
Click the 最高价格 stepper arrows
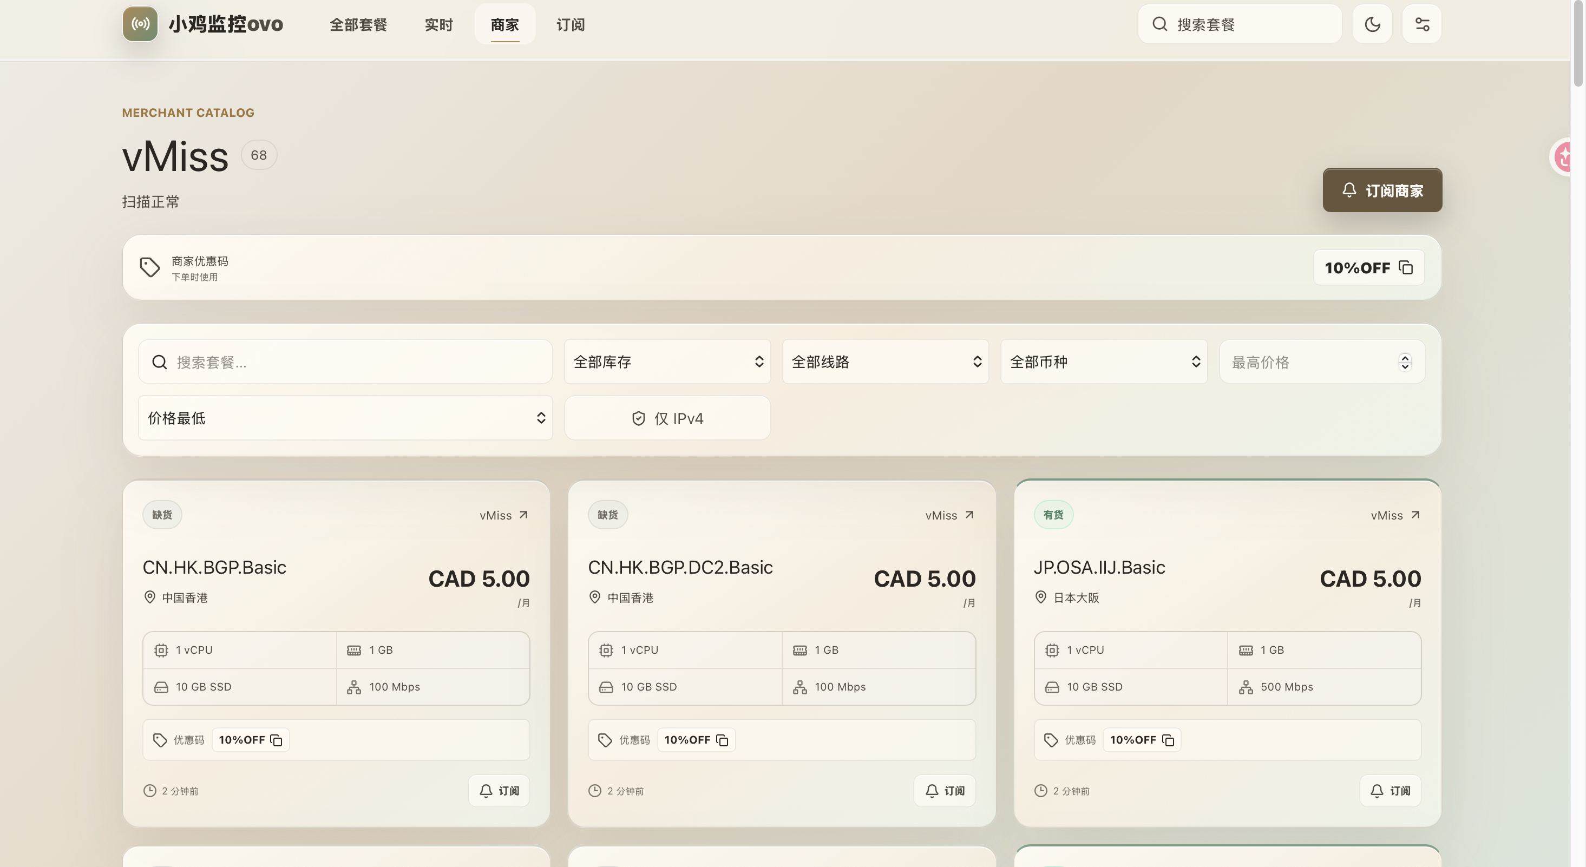pos(1404,362)
